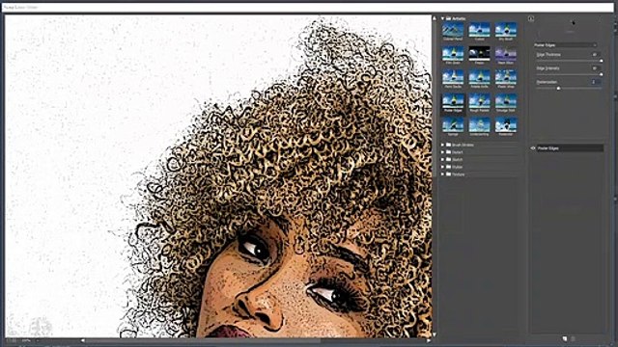Select the Underpainting filter thumbnail
This screenshot has width=618, height=347.
pos(479,125)
